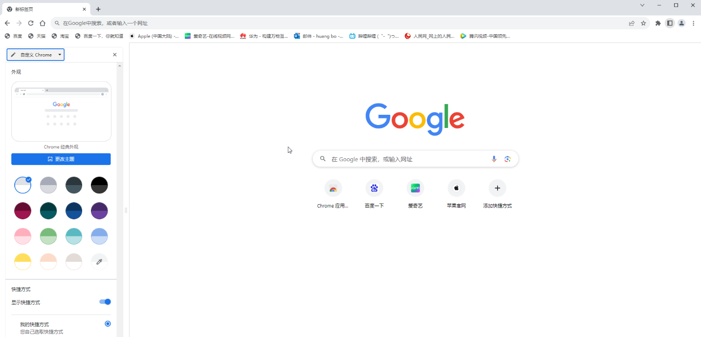
Task: Select the default white theme swatch
Action: pyautogui.click(x=23, y=185)
